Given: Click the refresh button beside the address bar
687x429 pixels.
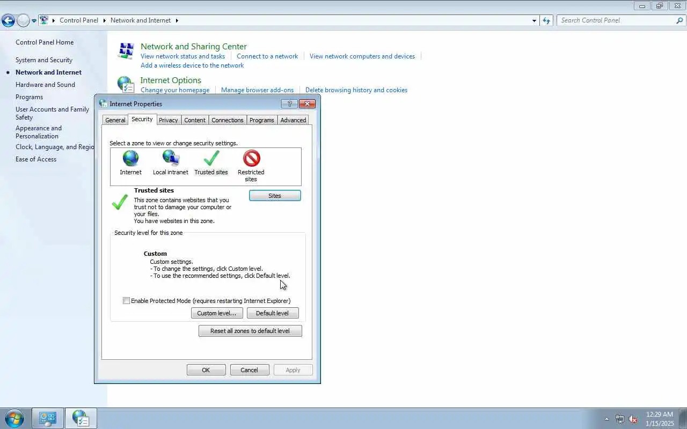Looking at the screenshot, I should pos(546,20).
